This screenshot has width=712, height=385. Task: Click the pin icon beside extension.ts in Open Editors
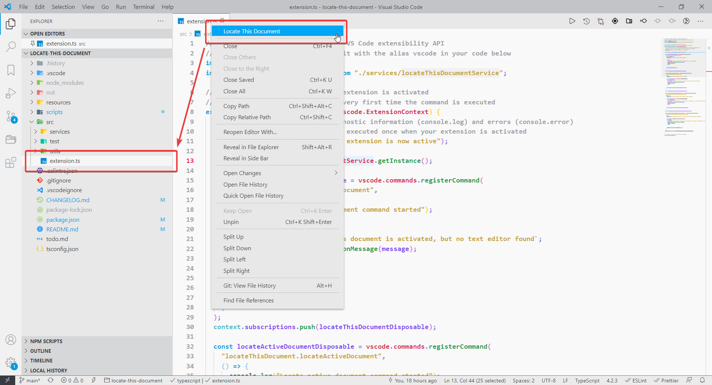click(33, 43)
